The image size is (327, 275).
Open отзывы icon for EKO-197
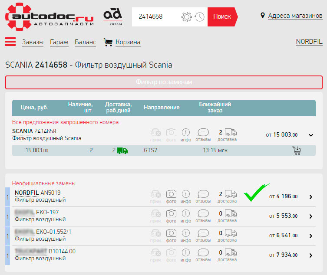[203, 216]
